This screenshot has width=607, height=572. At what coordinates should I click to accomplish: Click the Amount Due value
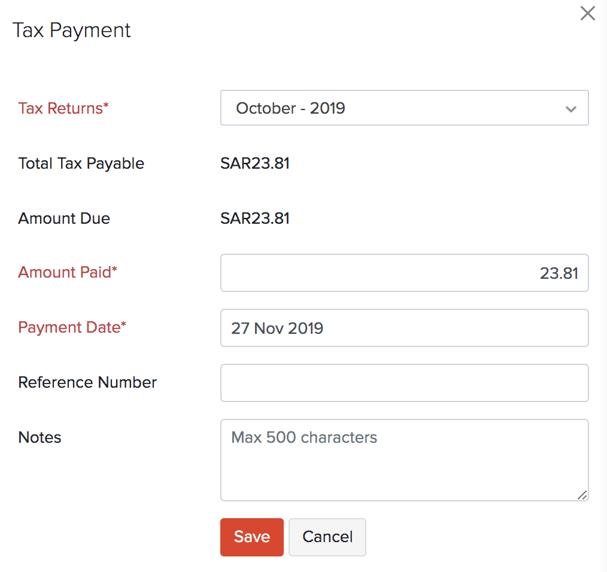255,218
